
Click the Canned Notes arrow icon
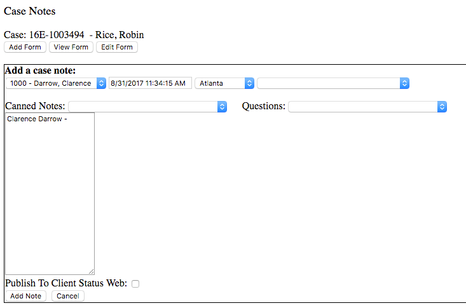(222, 107)
